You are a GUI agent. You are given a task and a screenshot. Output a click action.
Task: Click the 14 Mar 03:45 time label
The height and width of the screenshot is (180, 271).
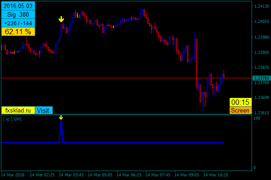pyautogui.click(x=71, y=175)
